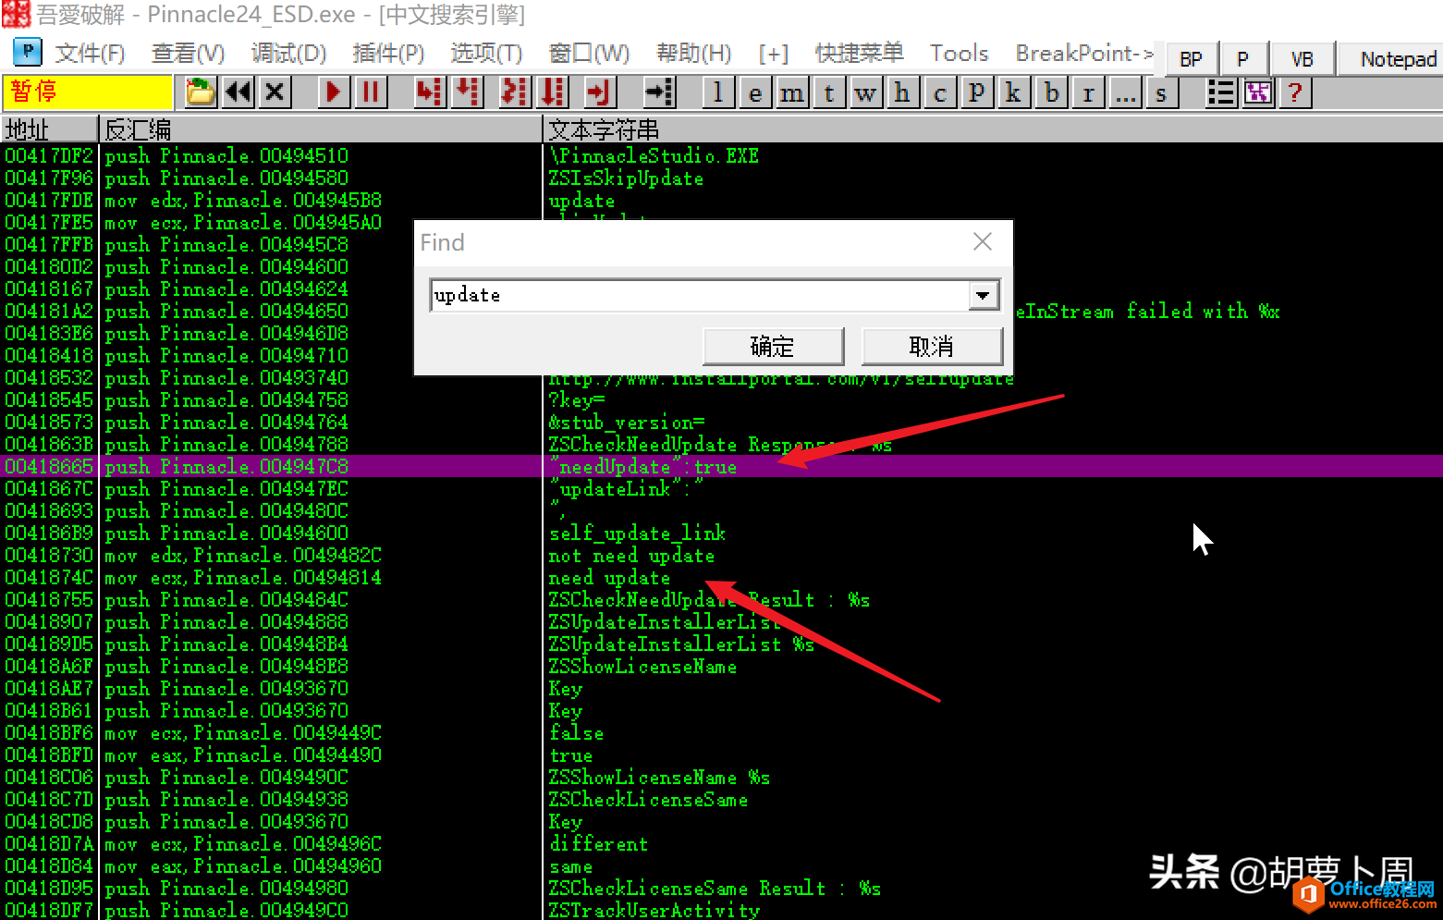Open Patches window with 'P' toolbar button
1443x920 pixels.
point(976,92)
